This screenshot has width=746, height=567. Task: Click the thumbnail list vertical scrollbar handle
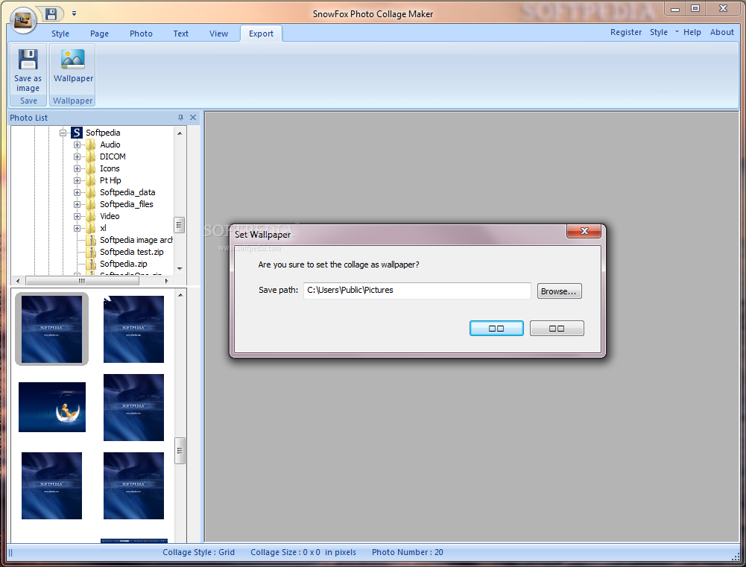pos(180,451)
